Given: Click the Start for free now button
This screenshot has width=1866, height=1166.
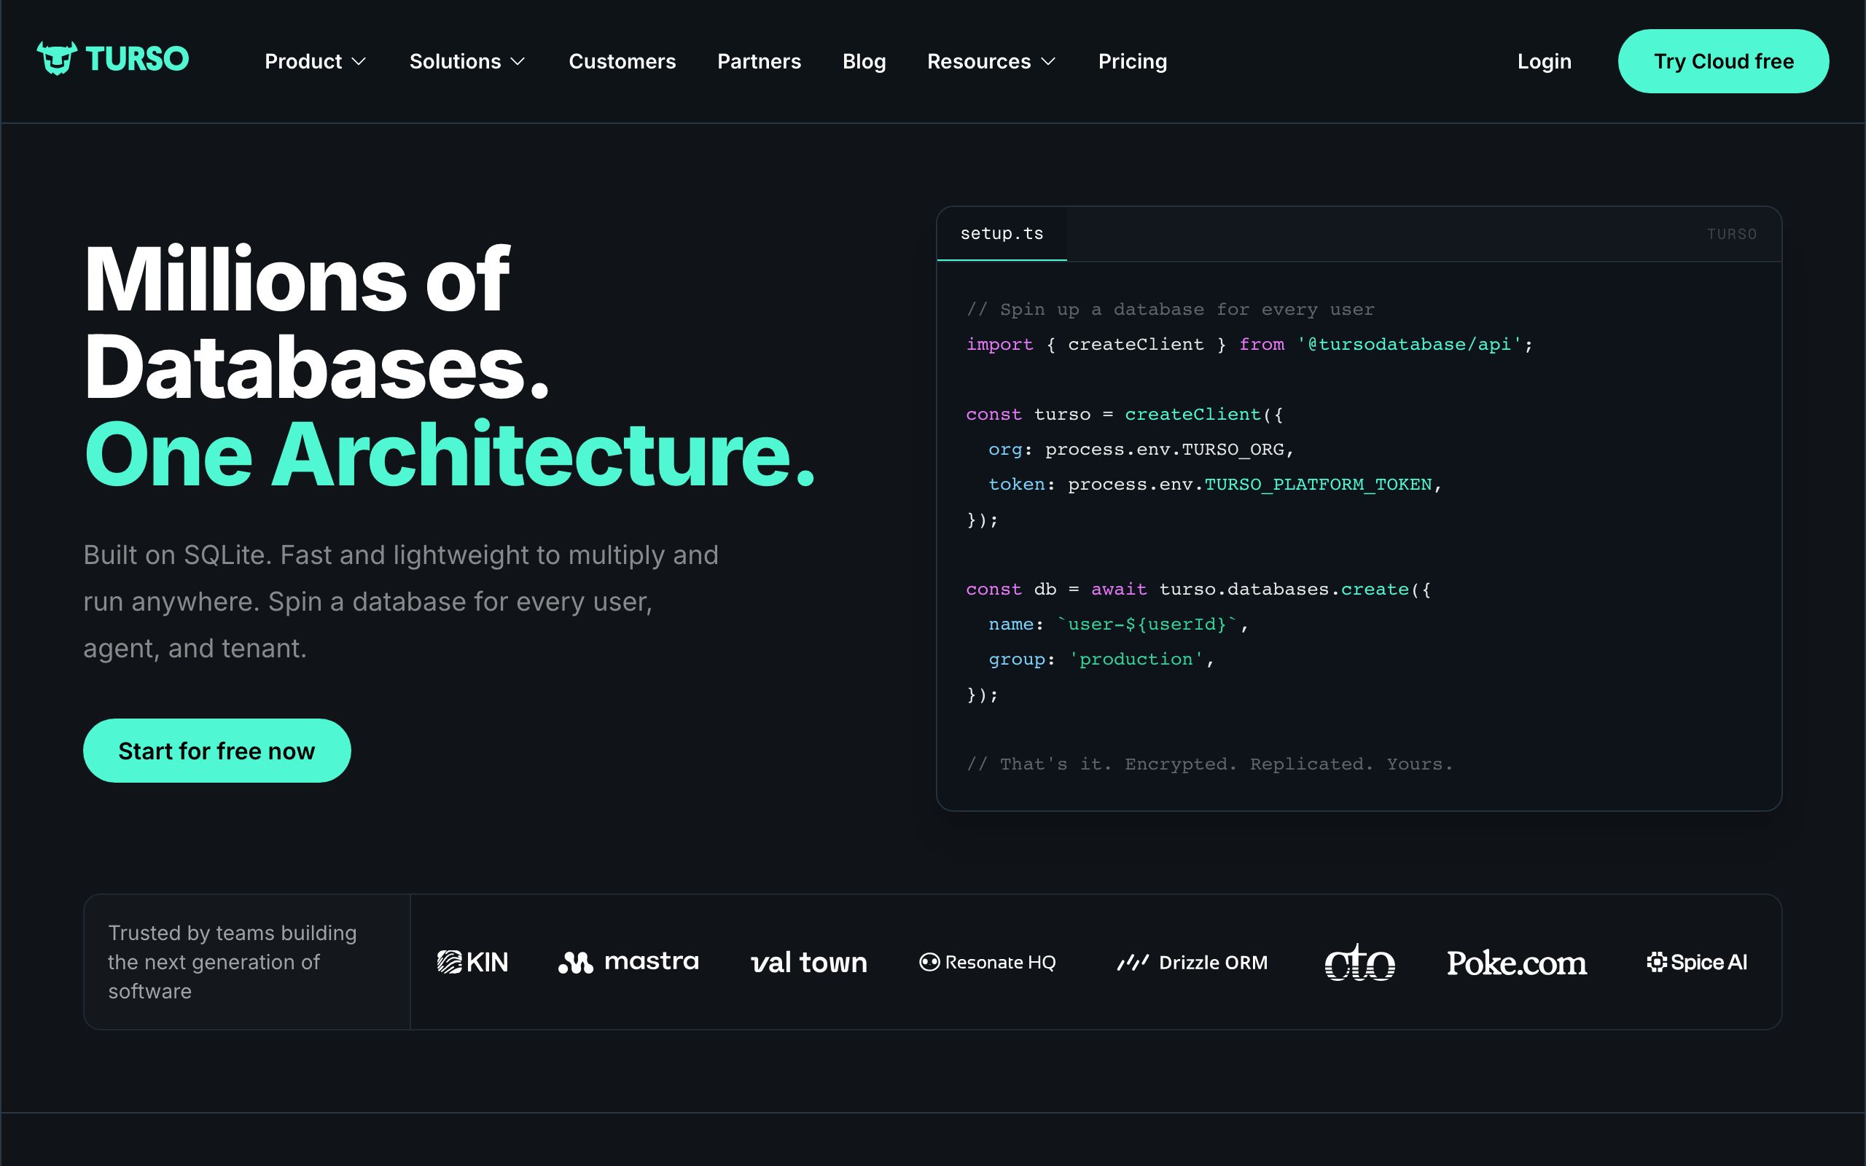Looking at the screenshot, I should click(216, 751).
